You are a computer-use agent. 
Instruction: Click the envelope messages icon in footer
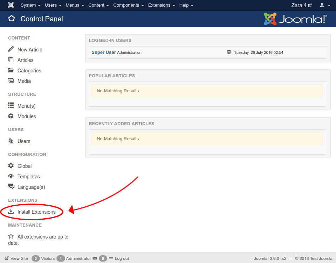(95, 258)
